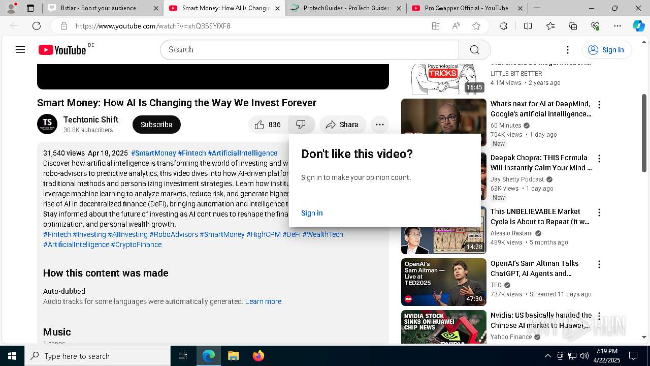The height and width of the screenshot is (366, 650).
Task: Launch Firefox from the taskbar
Action: [258, 356]
